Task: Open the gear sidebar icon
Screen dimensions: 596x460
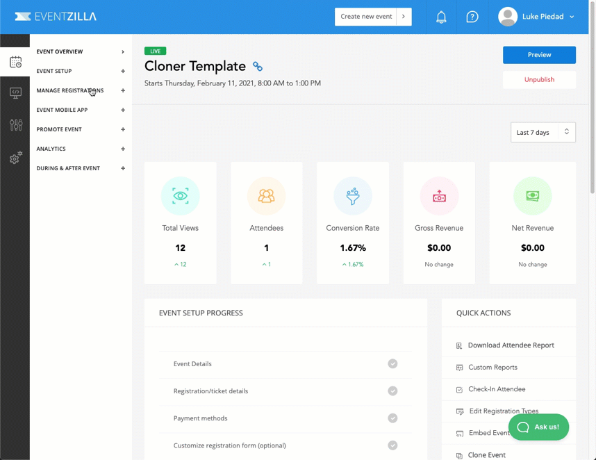Action: [15, 157]
